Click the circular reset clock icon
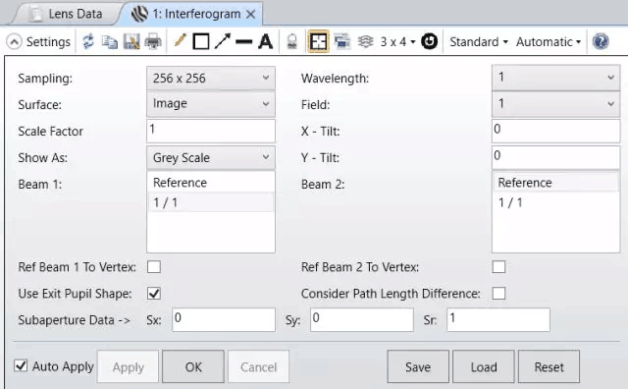This screenshot has width=628, height=389. click(x=430, y=41)
